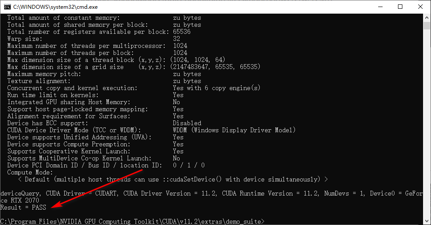This screenshot has width=431, height=225.
Task: Click the demo_suite command prompt line
Action: pyautogui.click(x=132, y=221)
